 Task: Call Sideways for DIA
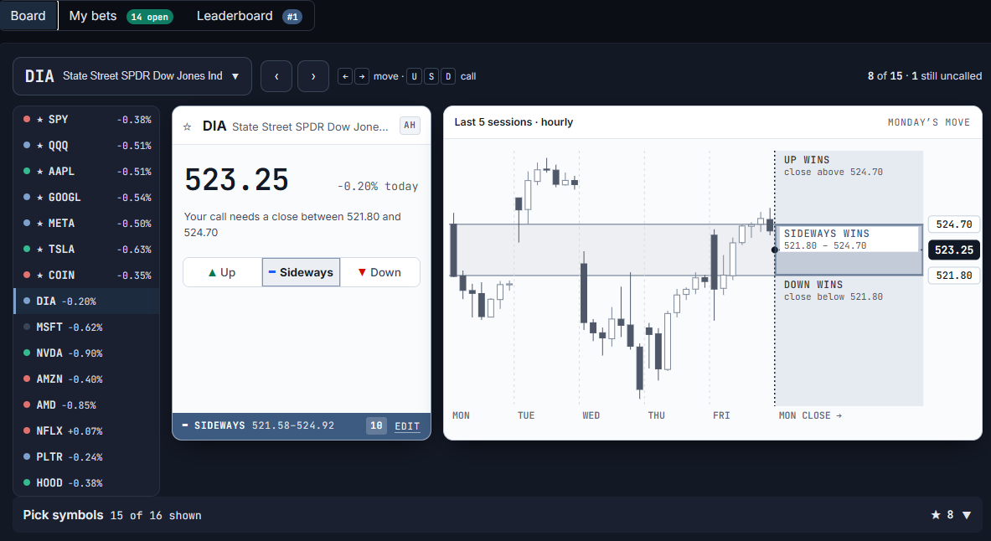pyautogui.click(x=301, y=272)
